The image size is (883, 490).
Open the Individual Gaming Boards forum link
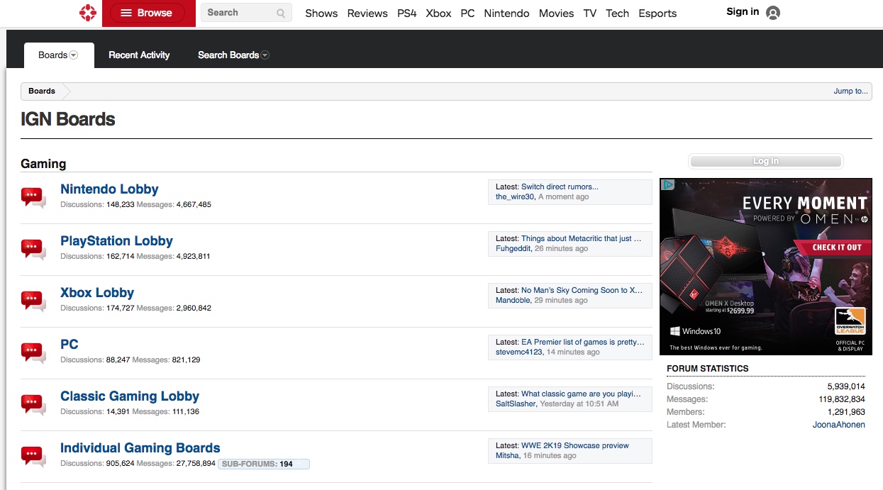pos(140,448)
